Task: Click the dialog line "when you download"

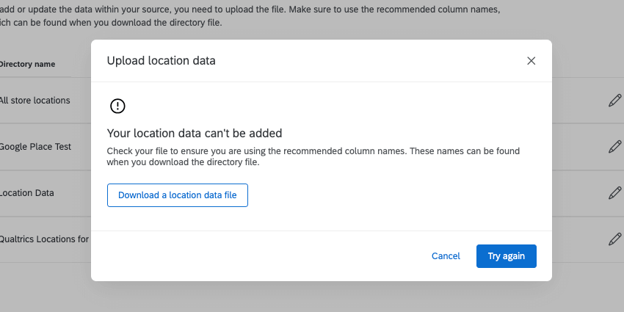Action: coord(183,163)
